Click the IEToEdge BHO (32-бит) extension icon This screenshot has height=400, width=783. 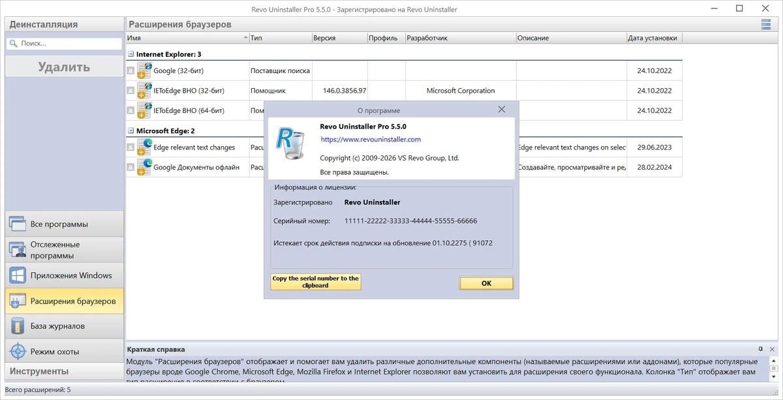pos(144,91)
